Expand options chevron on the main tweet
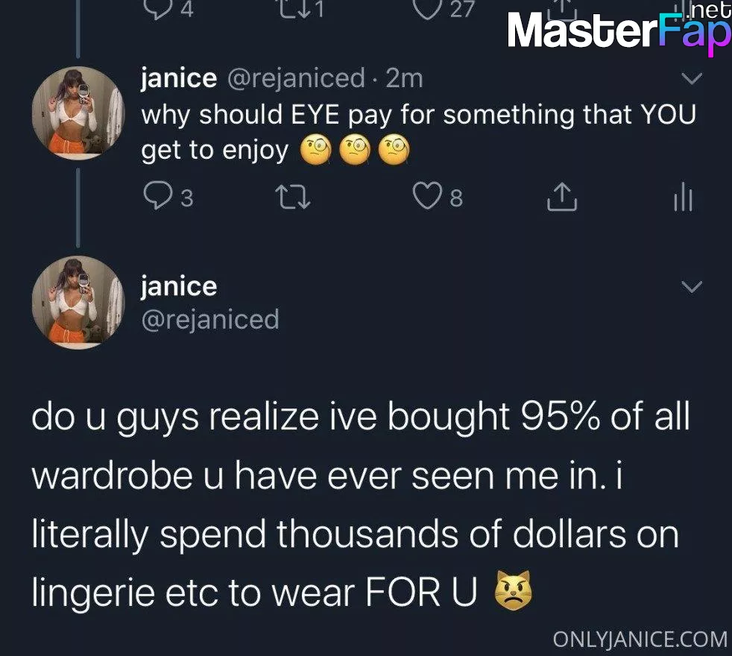This screenshot has width=732, height=656. pos(692,286)
